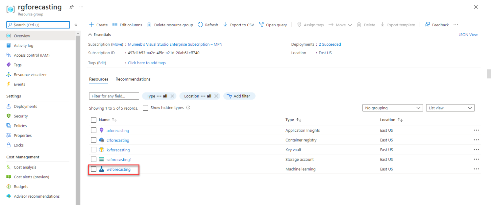Open the info icon beside Show hidden types
The width and height of the screenshot is (491, 205).
tap(188, 108)
